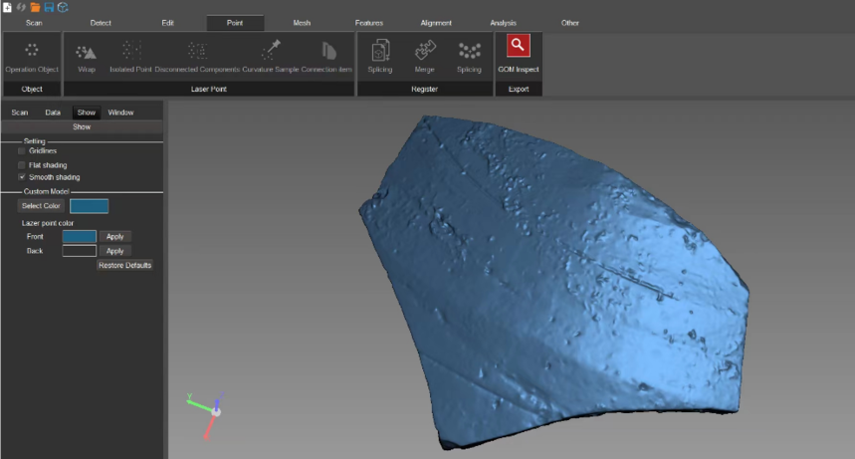Save the project with the blue disk icon
This screenshot has height=459, width=855.
pyautogui.click(x=49, y=7)
